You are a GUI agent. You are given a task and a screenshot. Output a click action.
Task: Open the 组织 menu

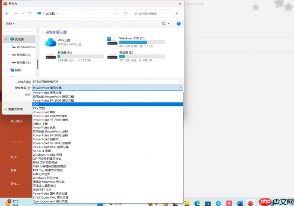point(10,24)
